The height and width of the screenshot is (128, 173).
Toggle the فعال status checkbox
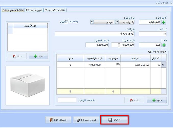[67, 22]
